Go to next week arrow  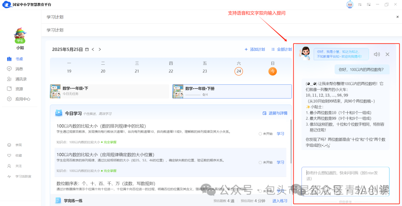point(100,49)
